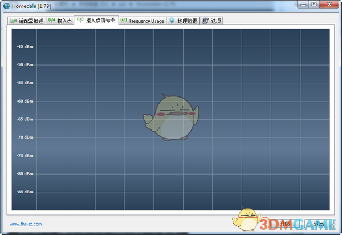This screenshot has width=342, height=235.
Task: Click the center of the signal graph
Action: point(171,119)
